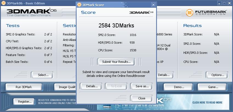The height and width of the screenshot is (112, 233).
Task: Maximize the 3DMark06 main window
Action: tap(224, 3)
